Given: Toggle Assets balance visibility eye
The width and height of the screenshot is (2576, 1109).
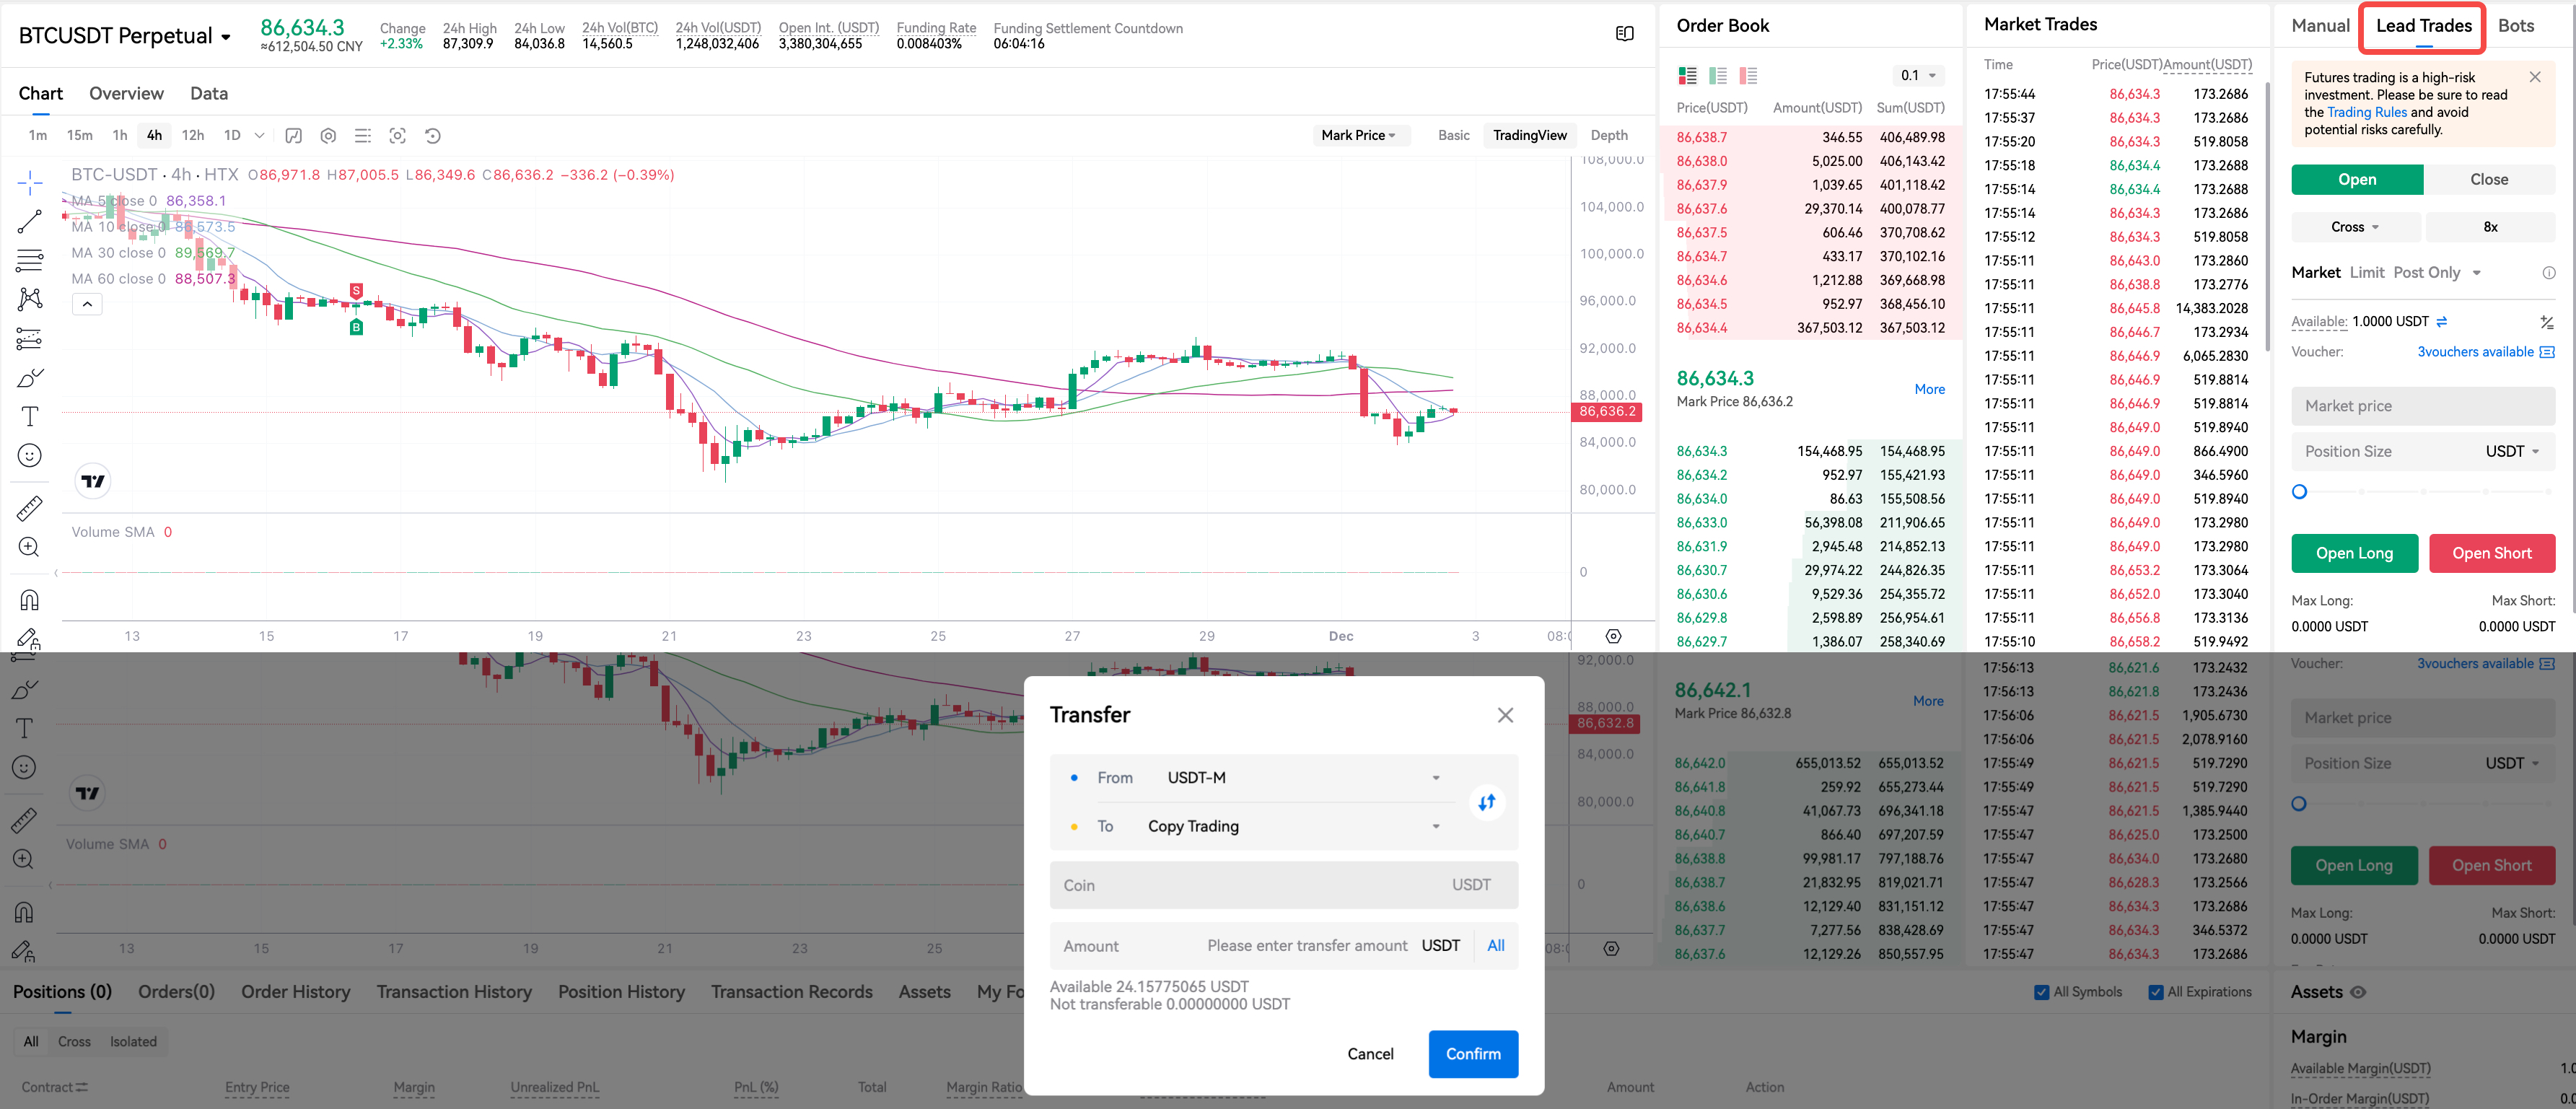Looking at the screenshot, I should click(x=2357, y=992).
